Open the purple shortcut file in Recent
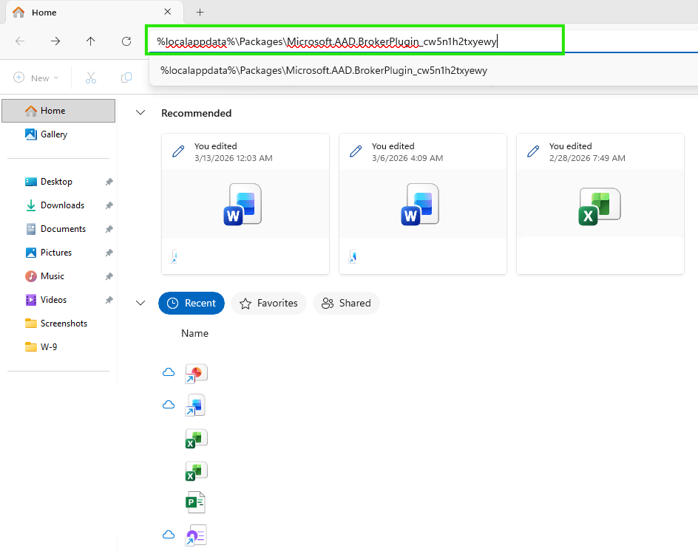 (197, 535)
